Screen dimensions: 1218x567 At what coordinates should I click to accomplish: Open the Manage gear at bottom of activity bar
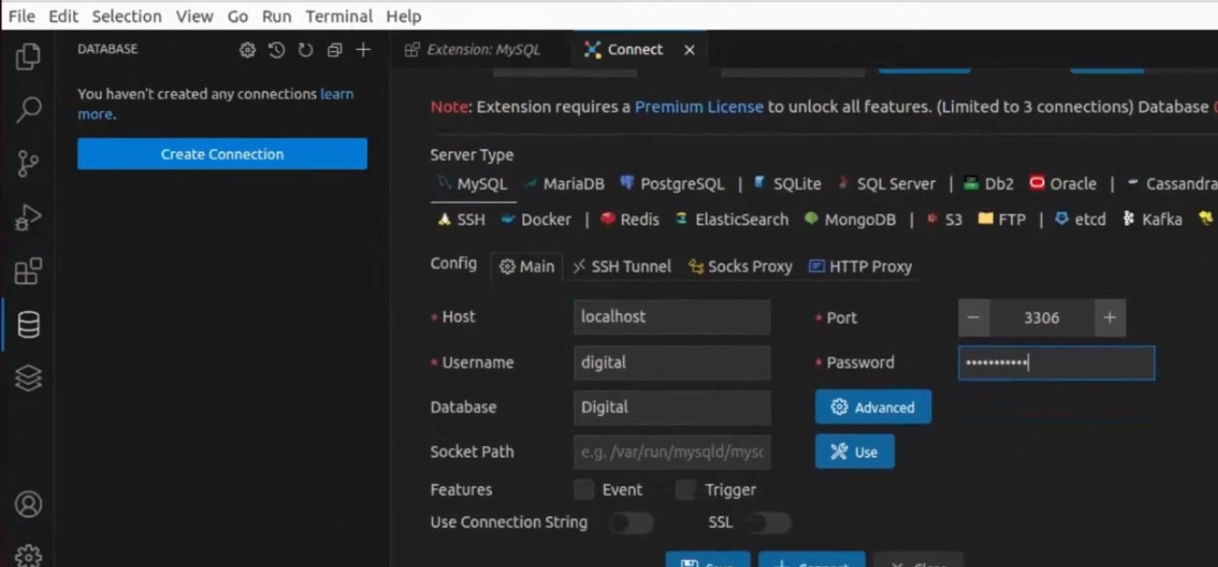click(28, 554)
